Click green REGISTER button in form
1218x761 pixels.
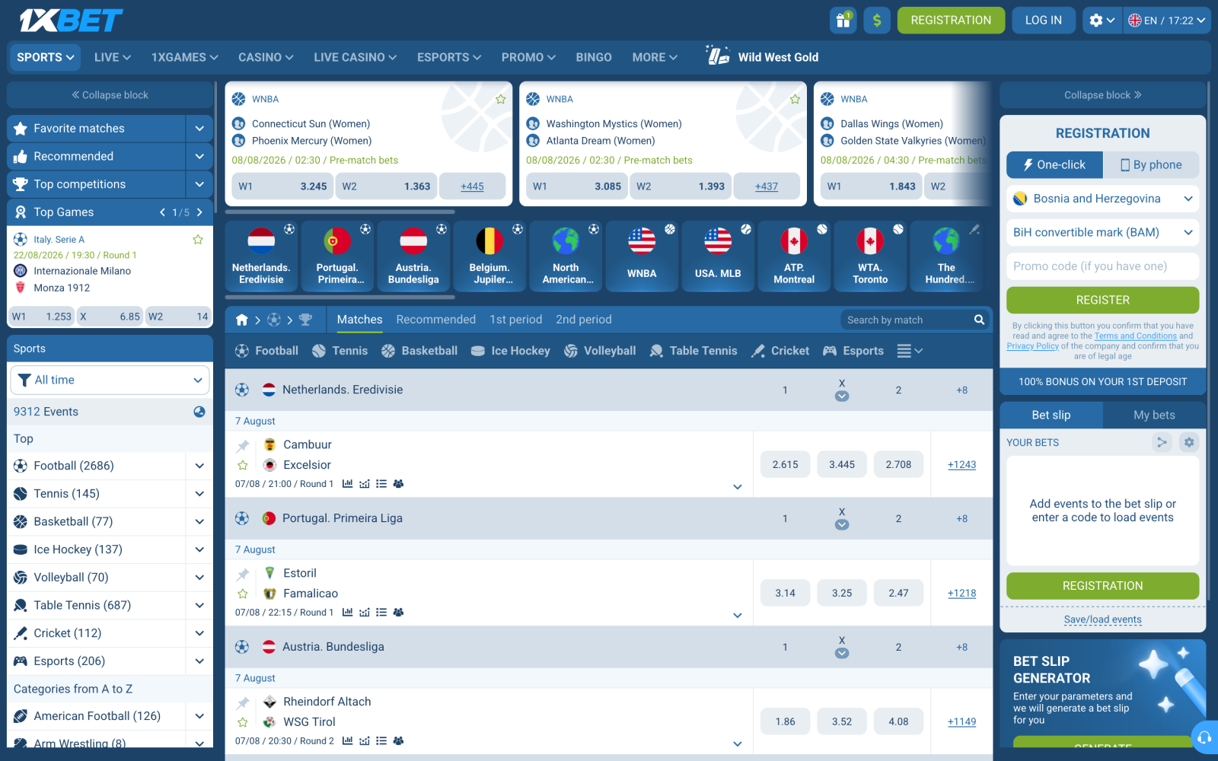click(x=1102, y=300)
